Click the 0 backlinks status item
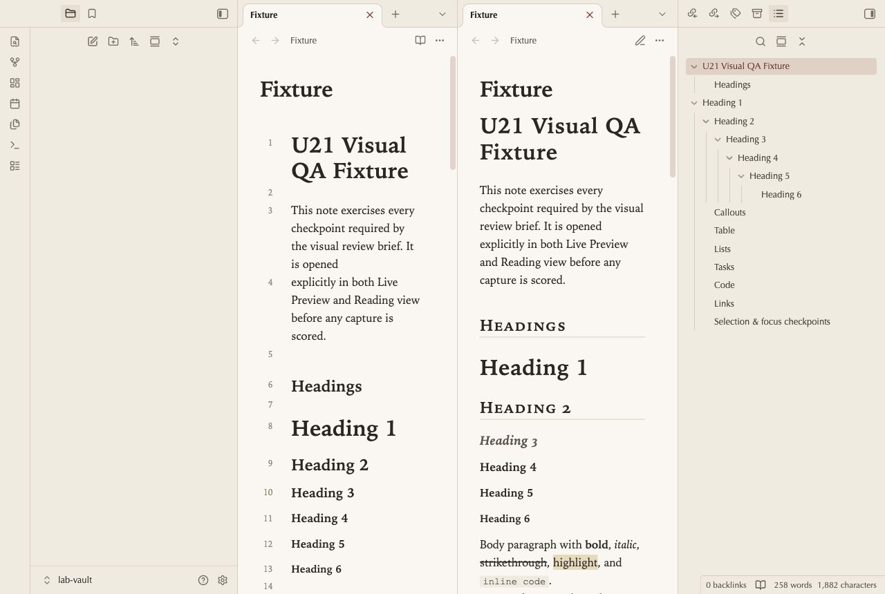The height and width of the screenshot is (594, 885). 726,585
